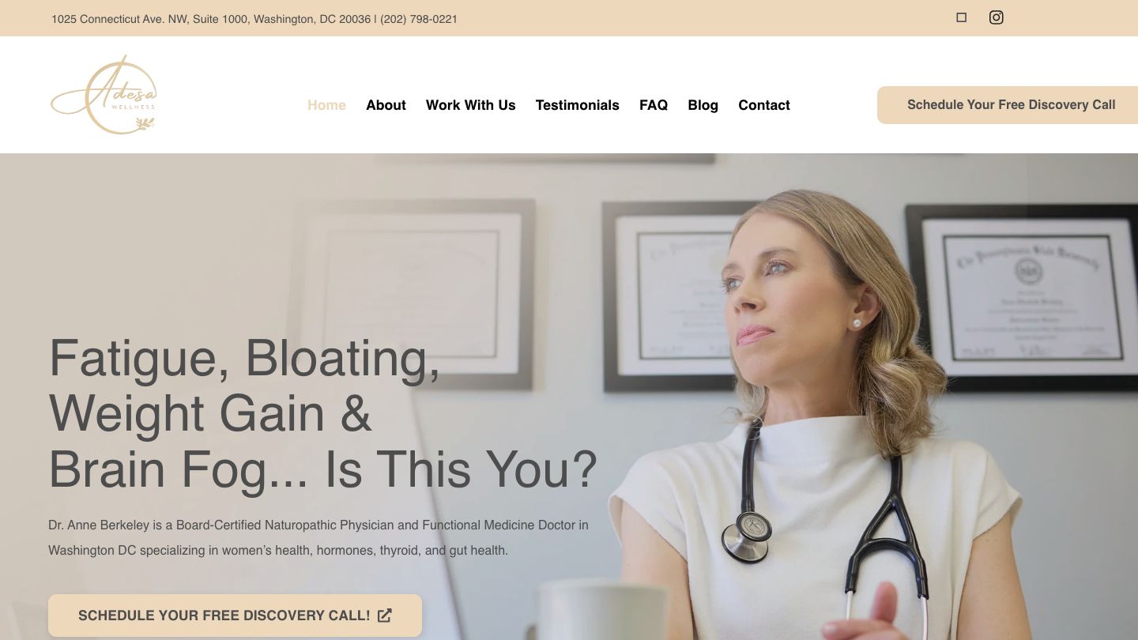Click the Dr. Anne Berkeley description paragraph
This screenshot has height=640, width=1138.
tap(318, 537)
